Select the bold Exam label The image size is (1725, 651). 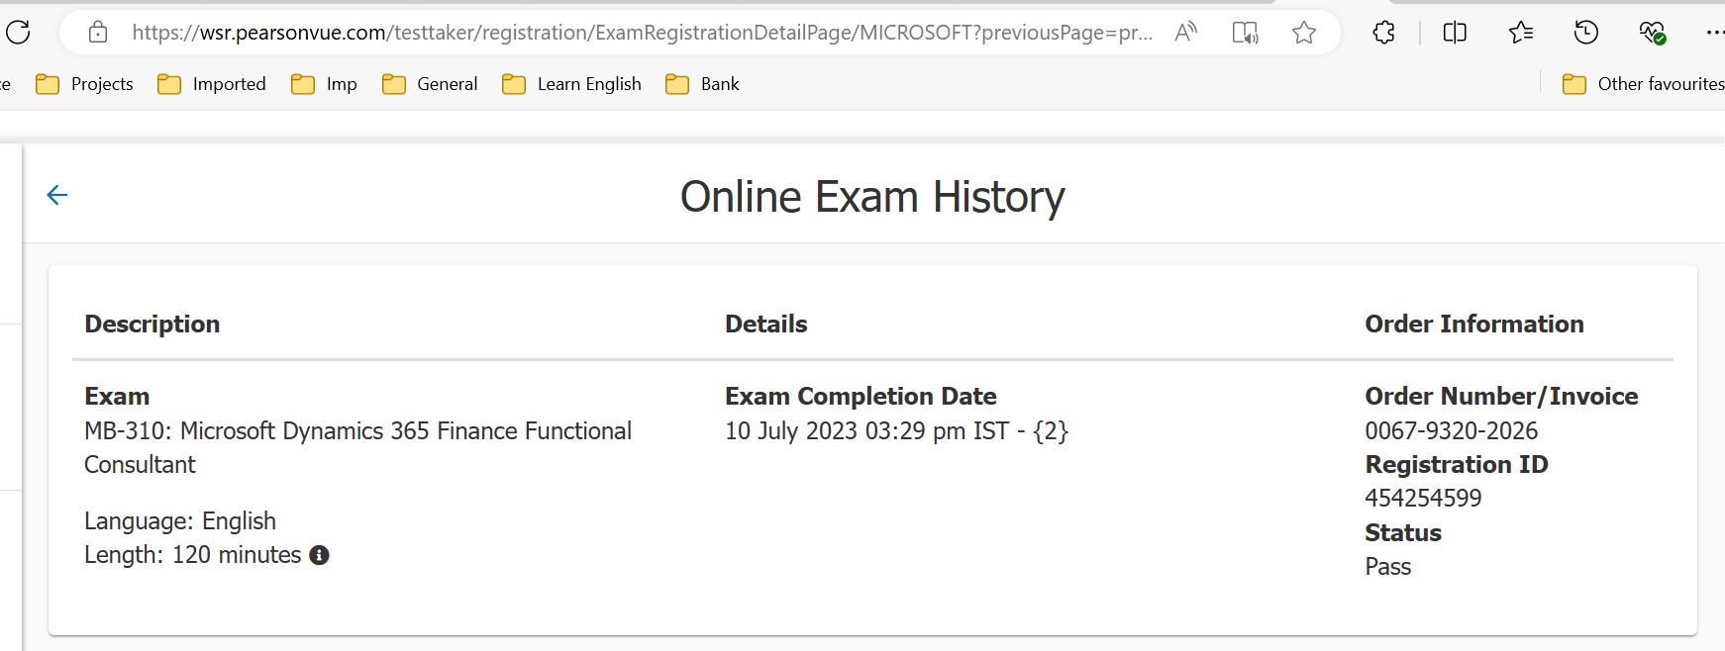click(117, 397)
